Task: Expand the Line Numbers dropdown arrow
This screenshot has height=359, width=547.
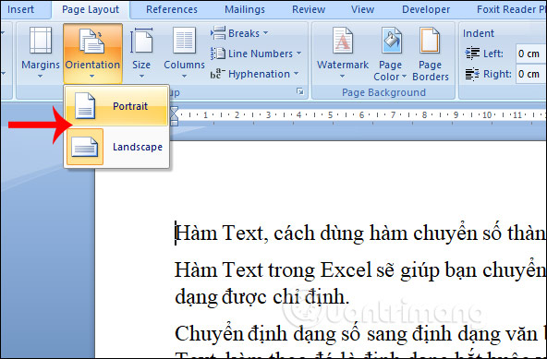Action: [x=298, y=54]
